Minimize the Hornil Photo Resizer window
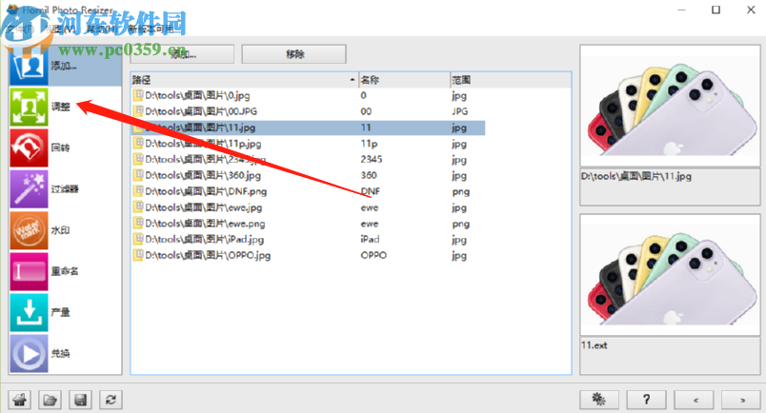Image resolution: width=766 pixels, height=413 pixels. click(x=681, y=10)
